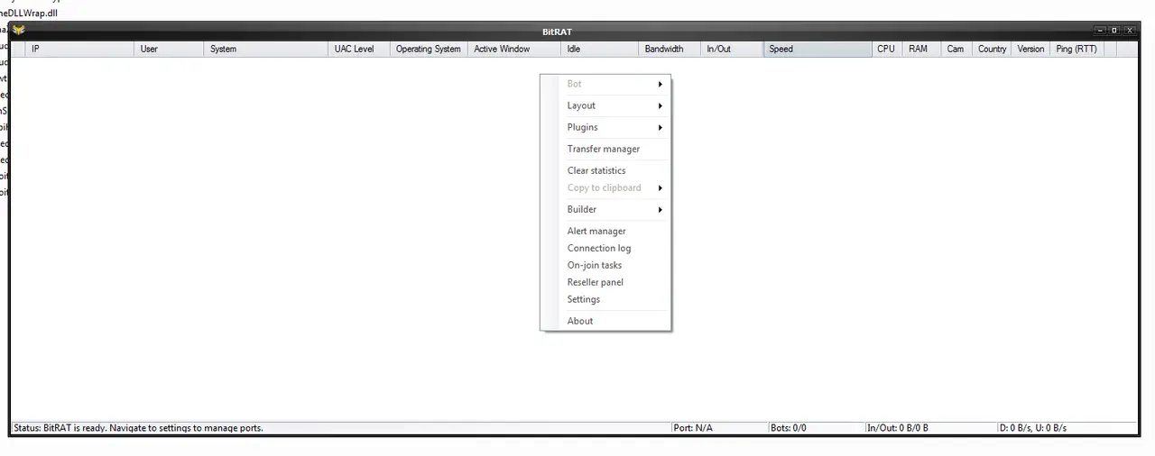1155x456 pixels.
Task: Maximize the BitRAT window
Action: point(1114,31)
